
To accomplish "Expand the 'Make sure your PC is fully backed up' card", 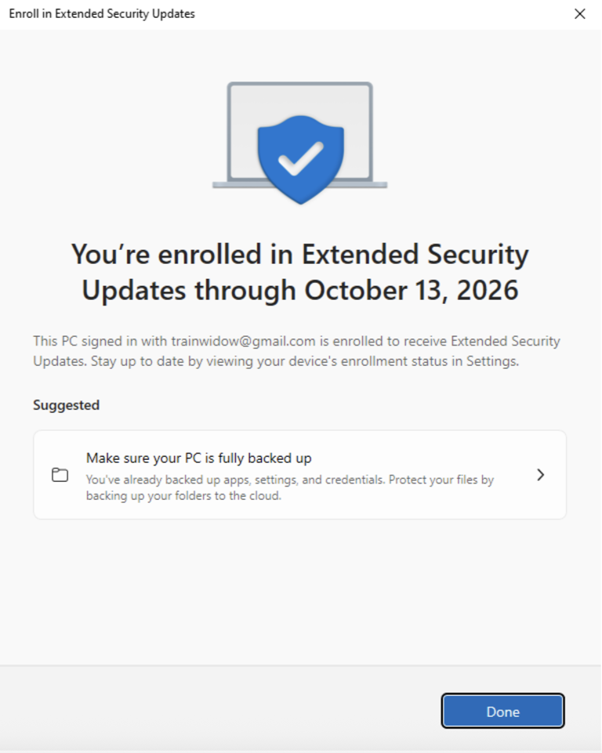I will (x=301, y=474).
